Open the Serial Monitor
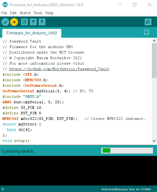Viewport: 157px width, 192px height. [148, 22]
